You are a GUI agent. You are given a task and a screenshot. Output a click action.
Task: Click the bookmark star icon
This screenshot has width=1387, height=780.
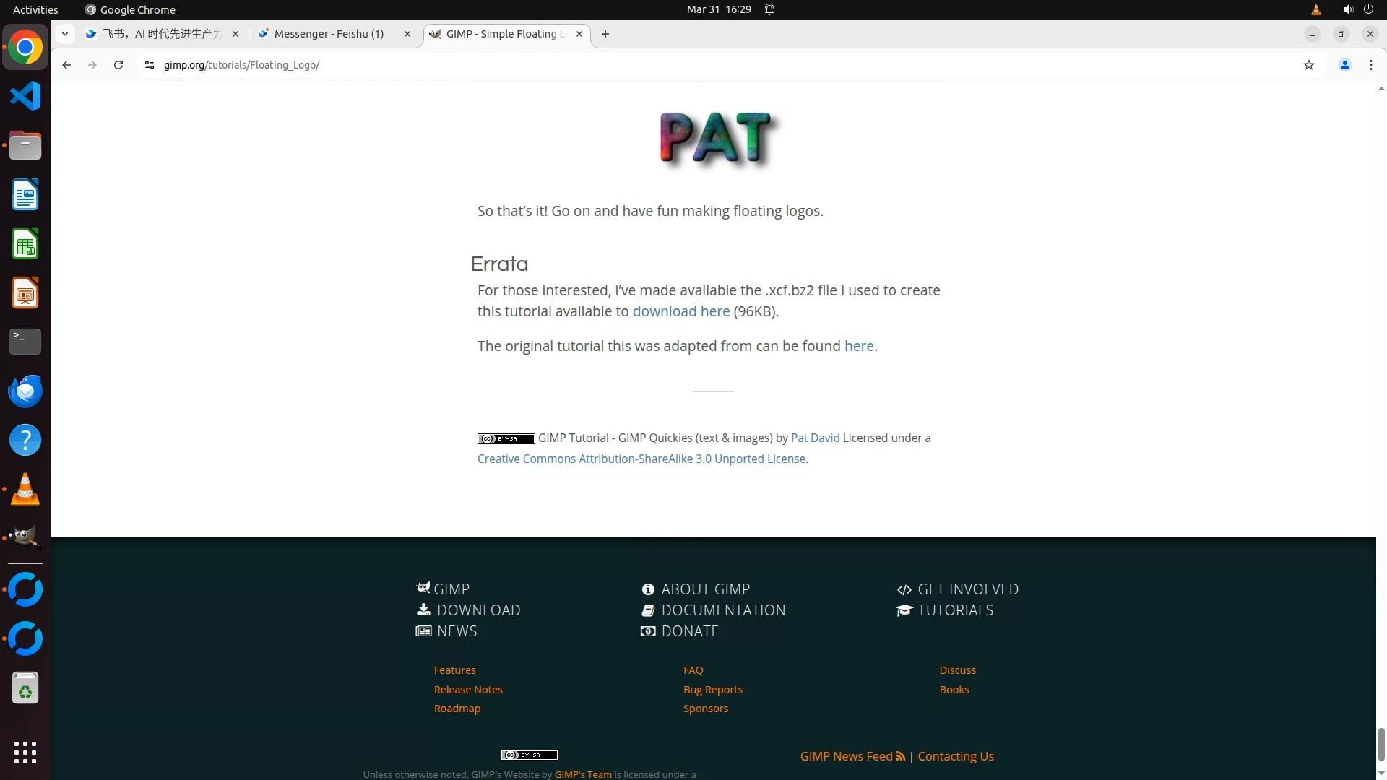(x=1308, y=65)
